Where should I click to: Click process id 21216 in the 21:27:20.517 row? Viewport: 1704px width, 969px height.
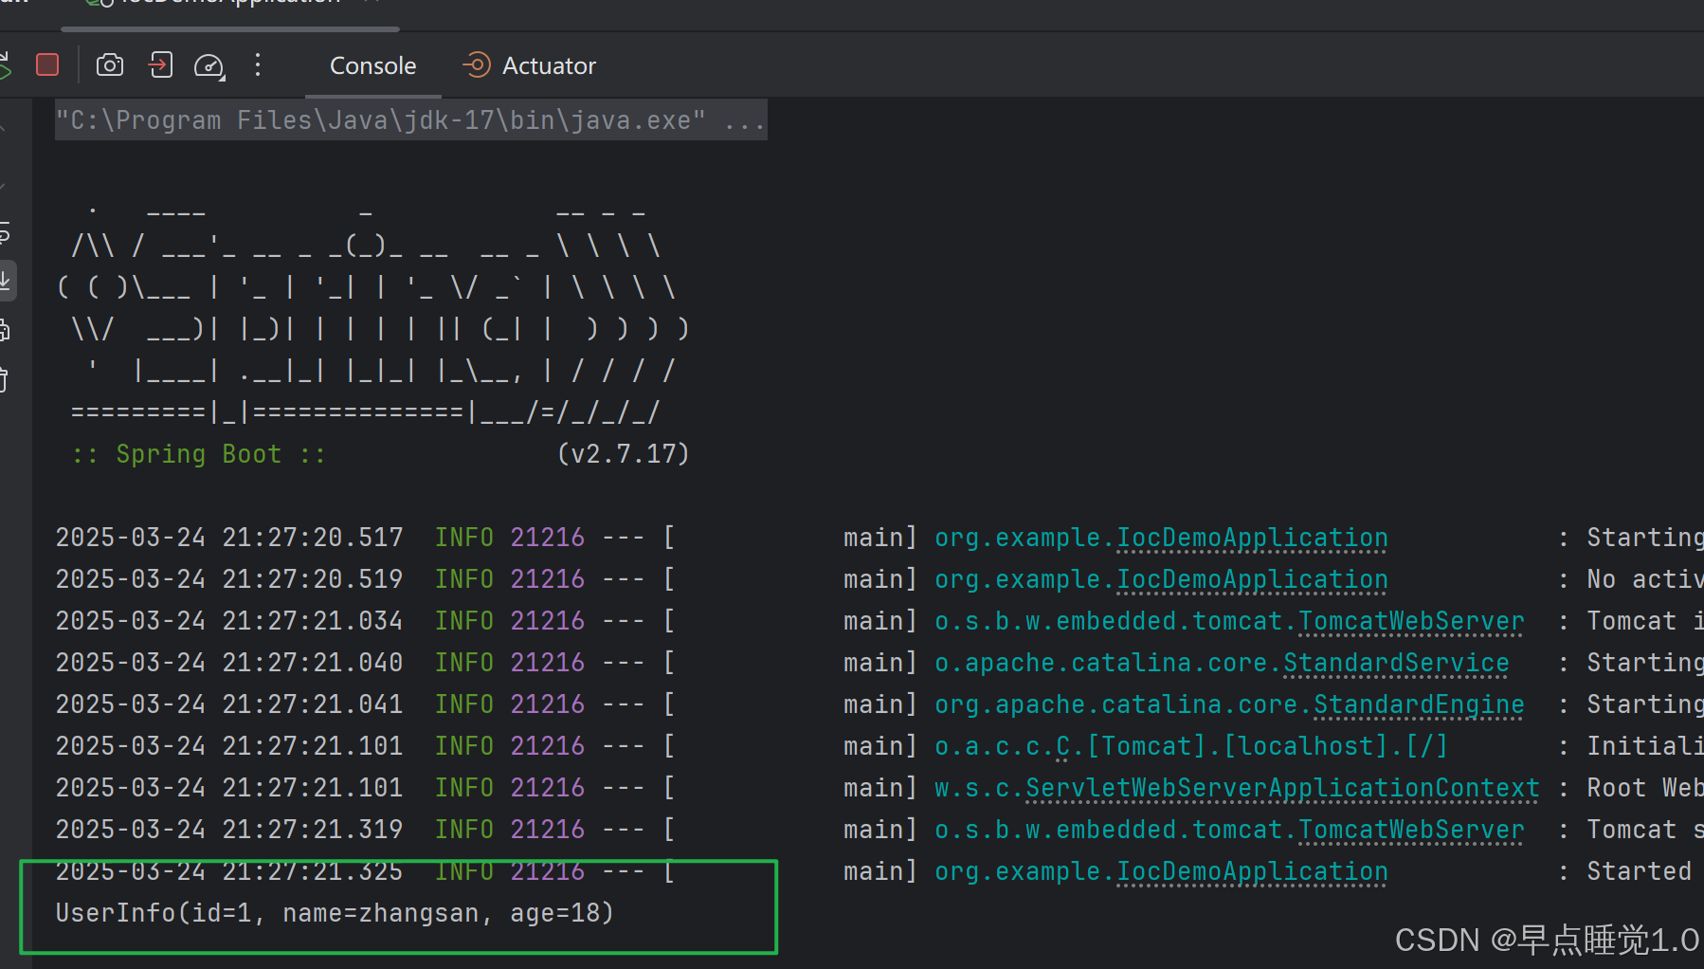(x=548, y=538)
